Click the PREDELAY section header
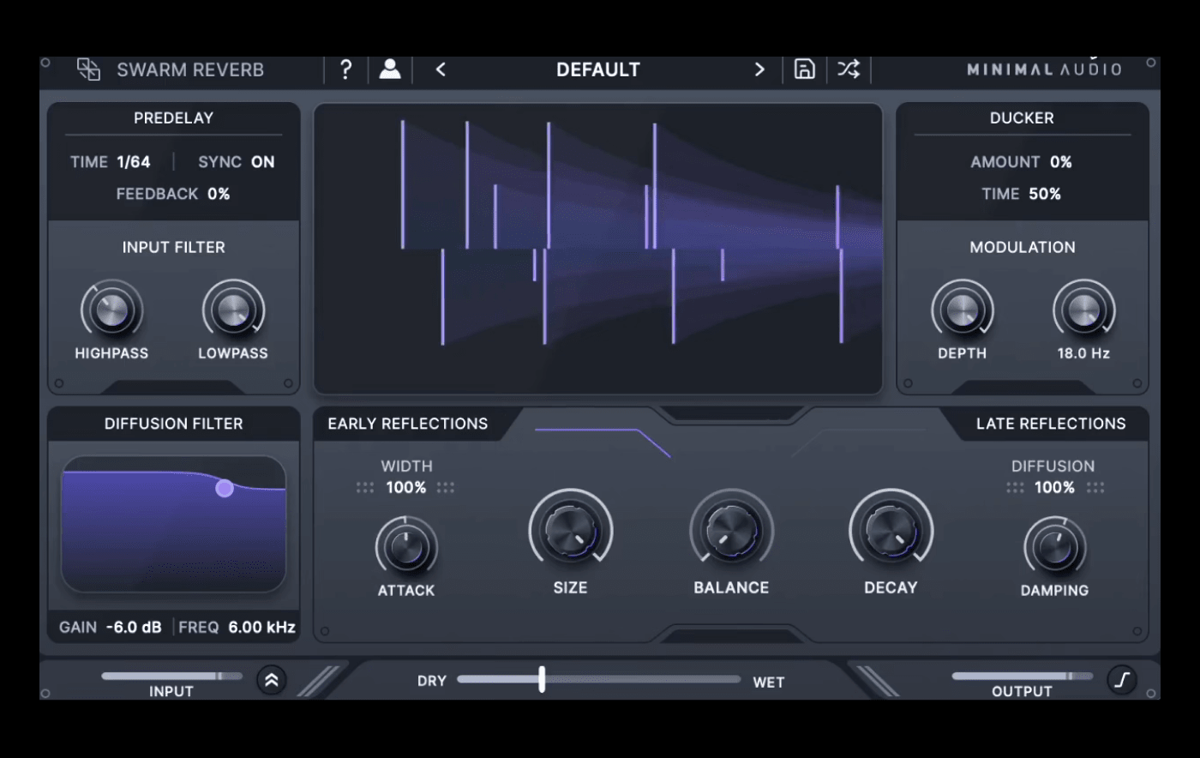 point(173,118)
